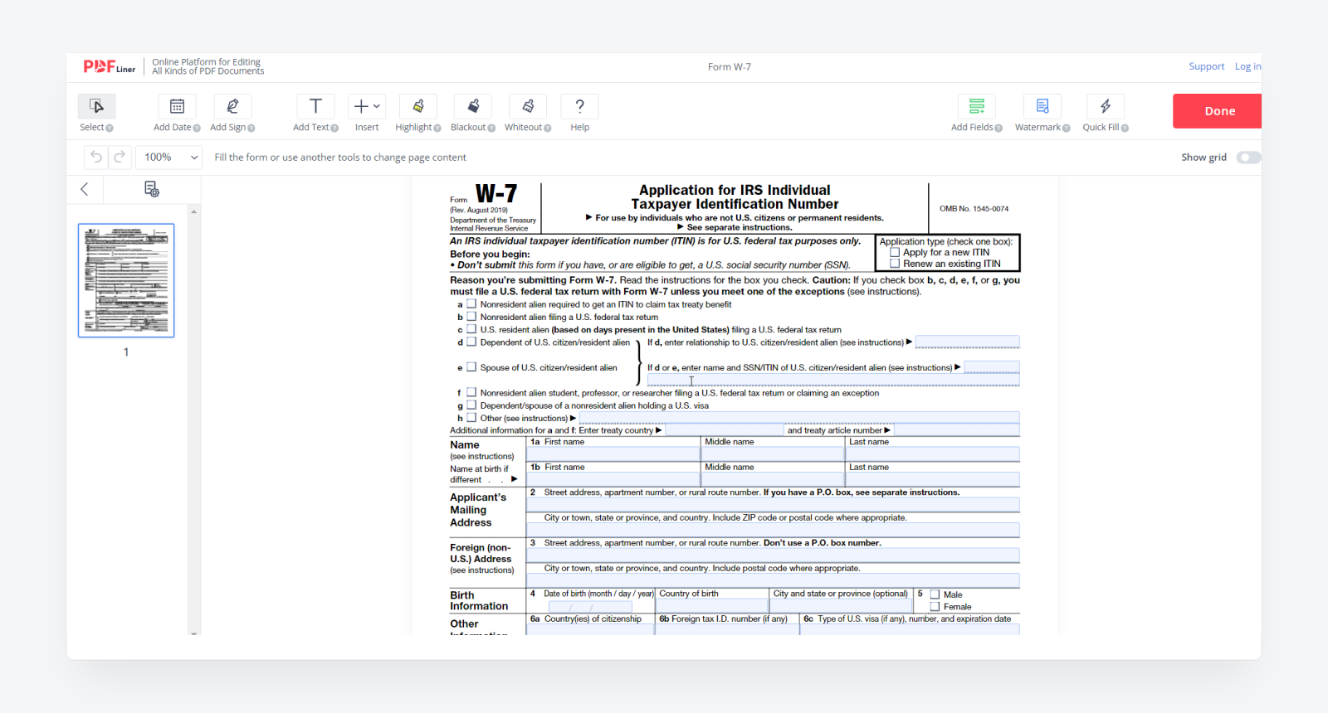Open help hint next to Select

coord(110,129)
